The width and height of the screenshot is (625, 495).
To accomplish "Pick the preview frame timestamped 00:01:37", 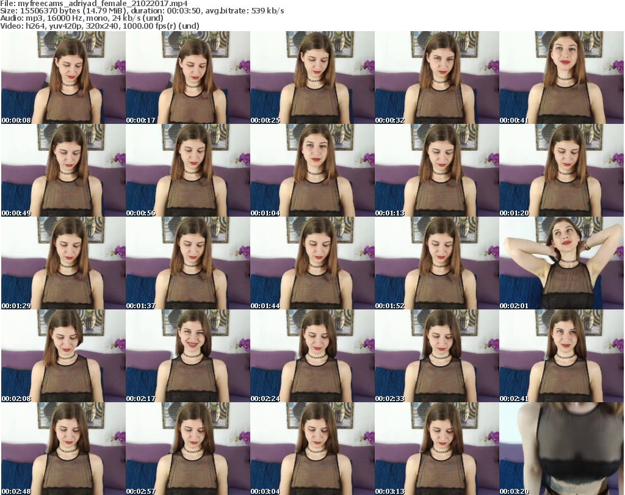I will pos(188,264).
